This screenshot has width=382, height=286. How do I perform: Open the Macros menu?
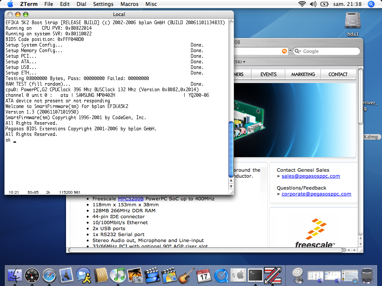coord(130,4)
